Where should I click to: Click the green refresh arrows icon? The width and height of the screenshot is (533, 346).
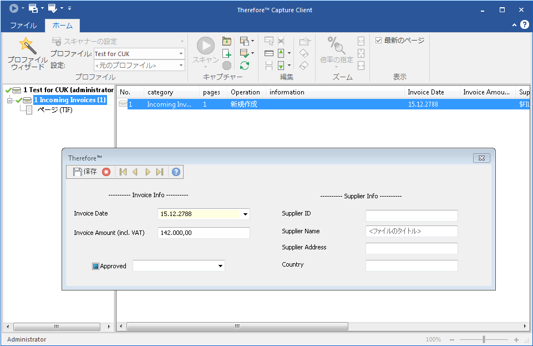tap(245, 66)
